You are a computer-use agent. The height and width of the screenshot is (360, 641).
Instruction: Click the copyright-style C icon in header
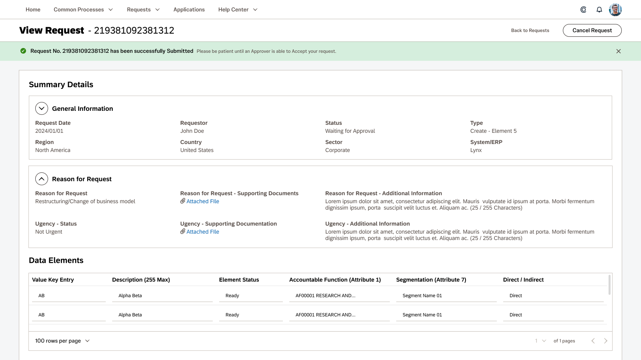583,10
